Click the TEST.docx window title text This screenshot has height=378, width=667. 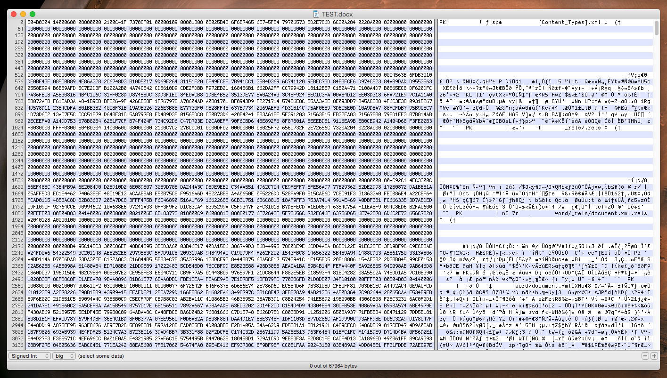pyautogui.click(x=337, y=14)
